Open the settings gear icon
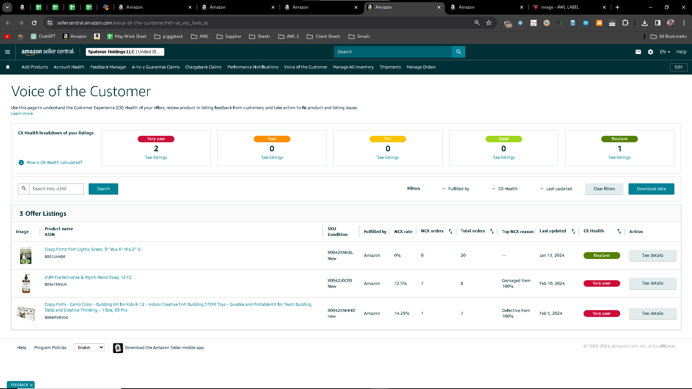692x389 pixels. [651, 52]
